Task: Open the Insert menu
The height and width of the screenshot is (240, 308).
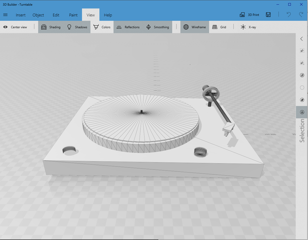Action: tap(20, 15)
